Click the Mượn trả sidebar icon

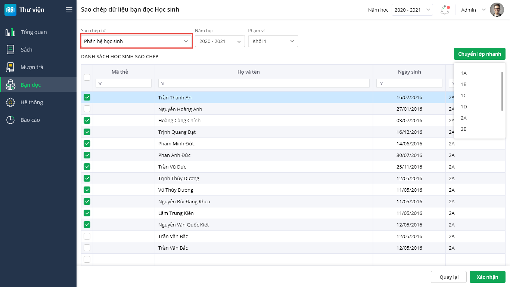(10, 67)
